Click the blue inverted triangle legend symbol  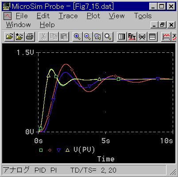point(59,150)
